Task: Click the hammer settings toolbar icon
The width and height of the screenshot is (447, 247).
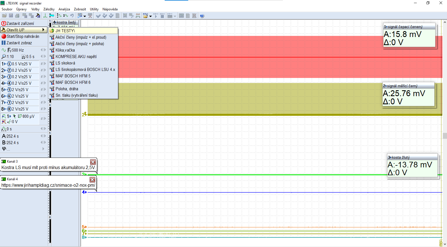Action: pos(38,16)
